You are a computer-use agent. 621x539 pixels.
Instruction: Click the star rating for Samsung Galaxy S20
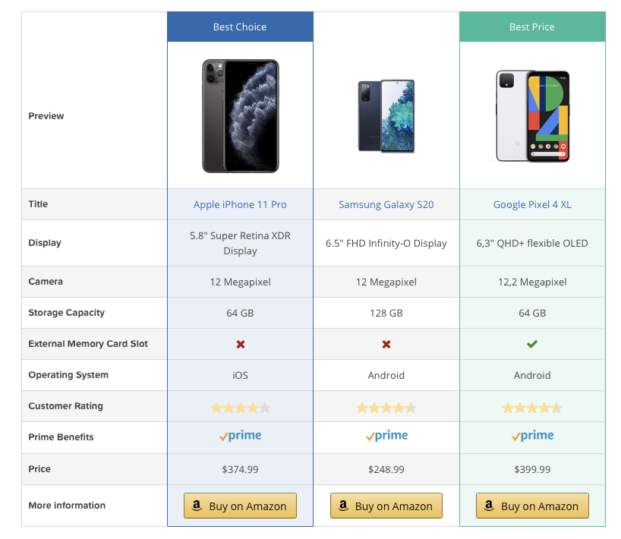tap(386, 408)
